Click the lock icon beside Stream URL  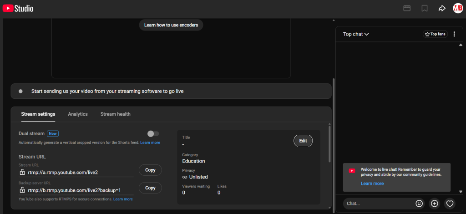point(22,172)
